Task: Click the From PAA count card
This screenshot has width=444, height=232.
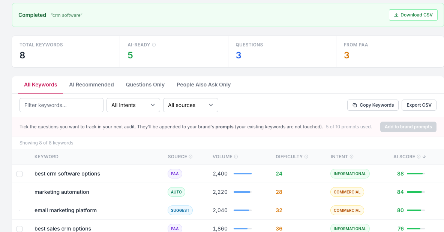Action: (x=390, y=52)
